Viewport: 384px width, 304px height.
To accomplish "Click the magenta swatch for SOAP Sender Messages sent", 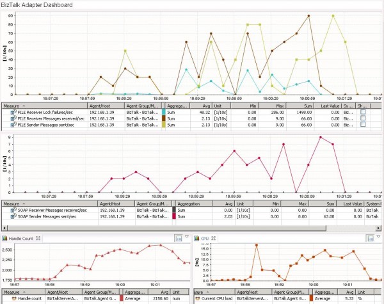I will (x=174, y=216).
